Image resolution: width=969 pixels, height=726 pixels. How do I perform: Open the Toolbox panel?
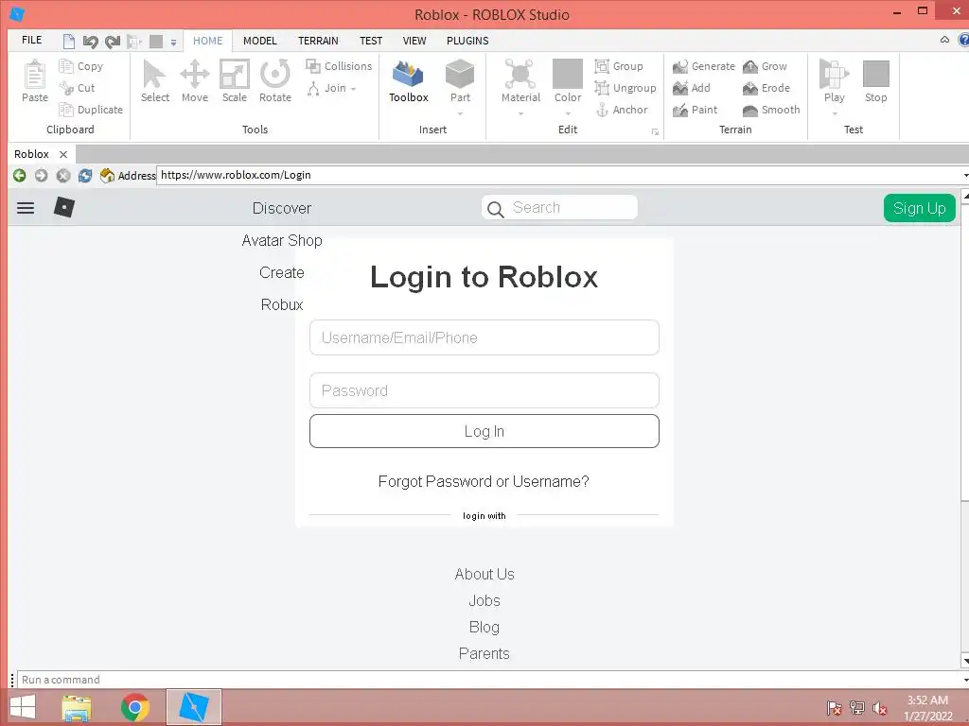tap(409, 81)
